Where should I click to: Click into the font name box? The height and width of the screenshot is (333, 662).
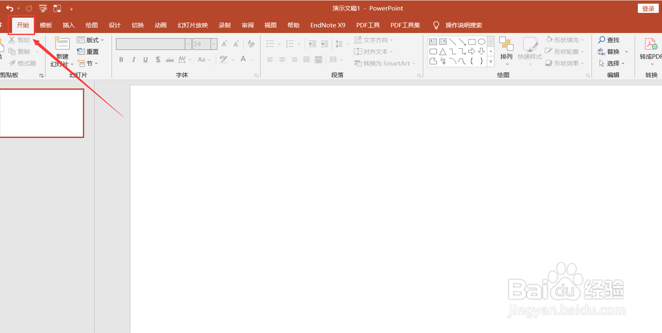[150, 44]
